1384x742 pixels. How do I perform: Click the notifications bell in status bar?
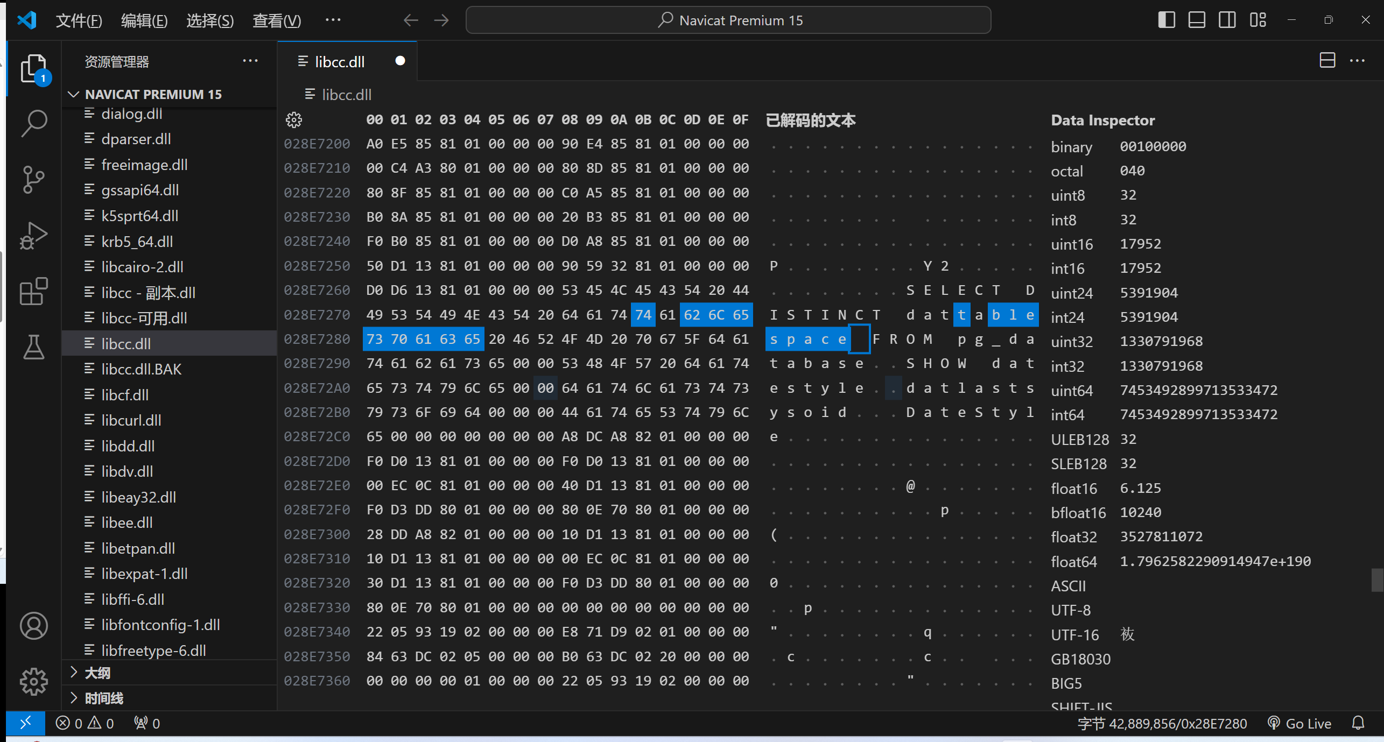click(x=1358, y=723)
